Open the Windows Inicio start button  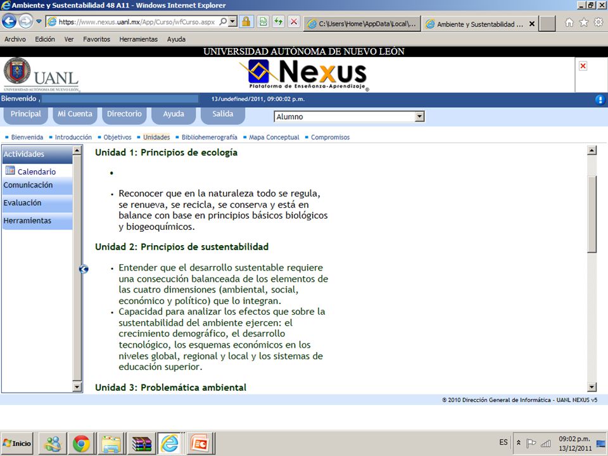[x=17, y=443]
